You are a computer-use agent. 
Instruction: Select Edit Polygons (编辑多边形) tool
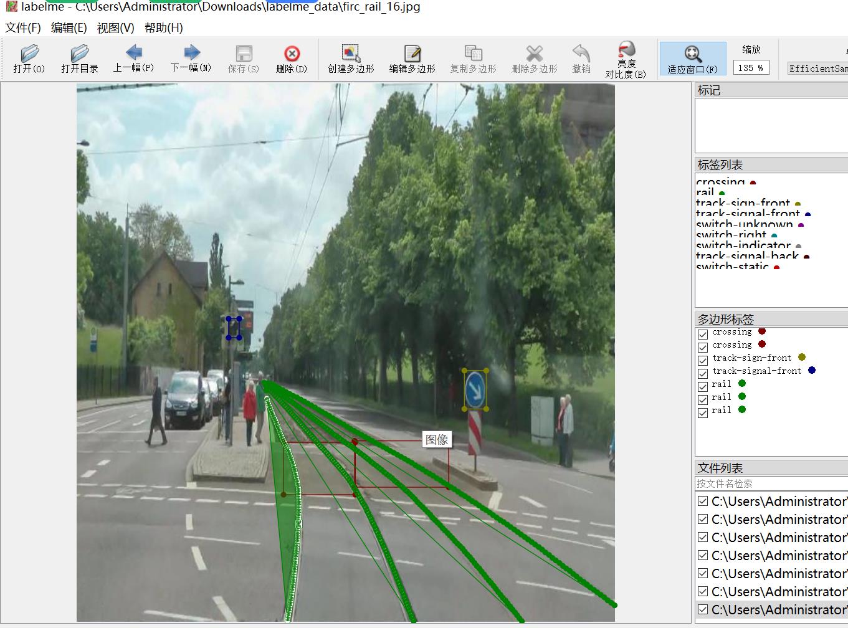[x=412, y=59]
